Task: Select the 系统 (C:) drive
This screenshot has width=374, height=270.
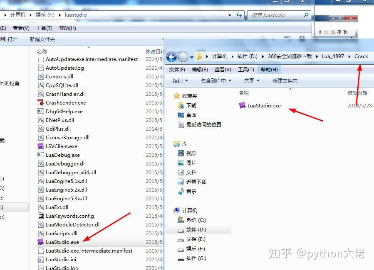Action: [194, 219]
